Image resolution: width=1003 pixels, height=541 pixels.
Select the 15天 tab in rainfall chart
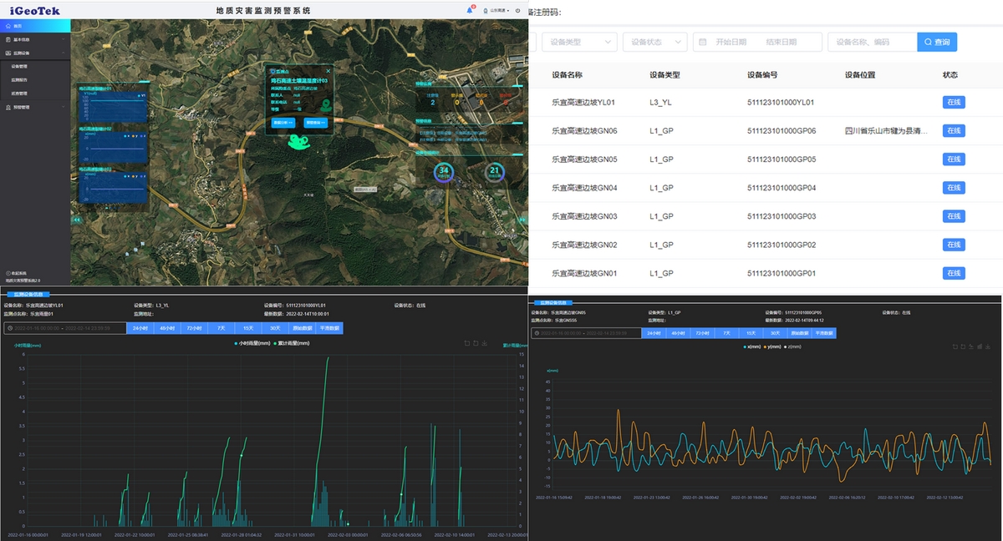tap(247, 328)
